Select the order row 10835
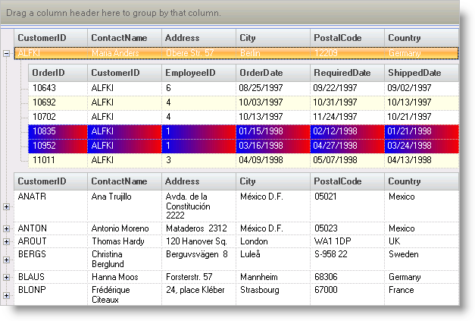The width and height of the screenshot is (475, 321). [58, 131]
